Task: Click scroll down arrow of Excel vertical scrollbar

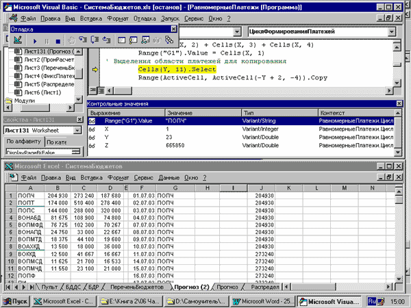Action: point(399,279)
